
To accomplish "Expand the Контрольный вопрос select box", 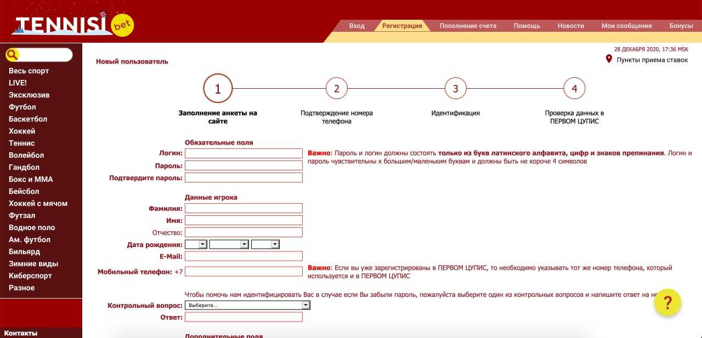I will pyautogui.click(x=247, y=305).
